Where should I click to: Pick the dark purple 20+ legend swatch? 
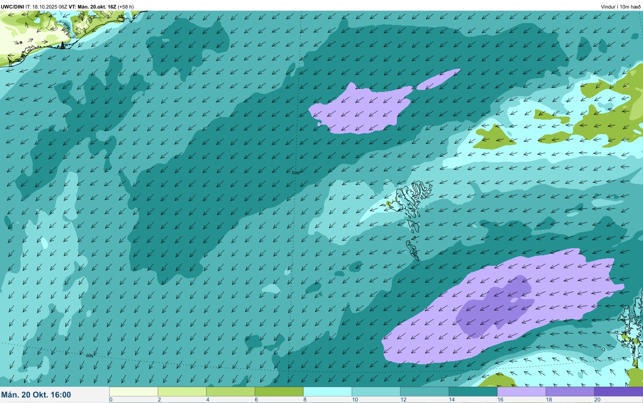click(x=618, y=391)
